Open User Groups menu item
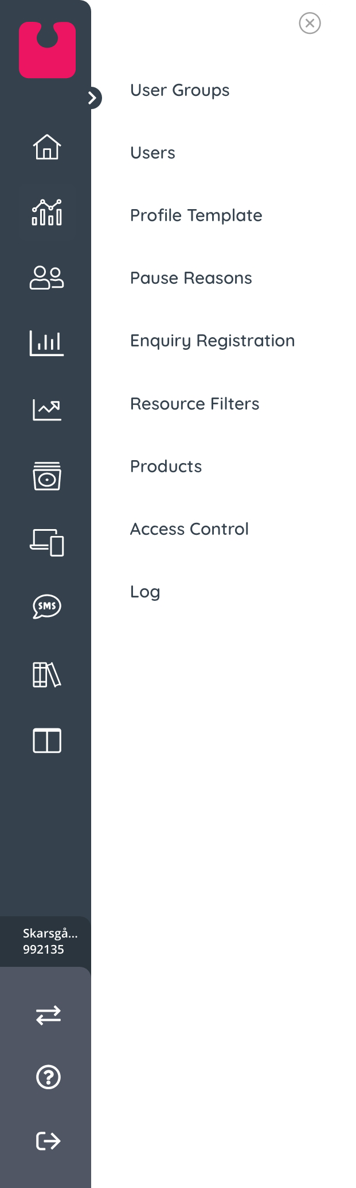The height and width of the screenshot is (1188, 356). pos(179,90)
